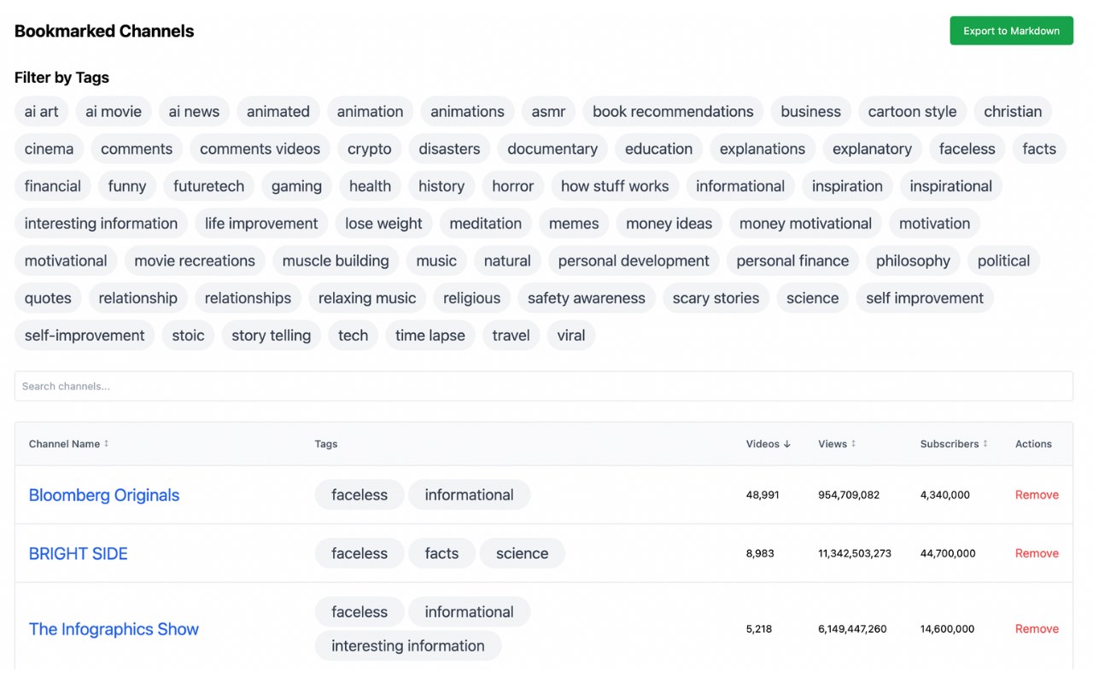The height and width of the screenshot is (683, 1093).
Task: Select 'lose weight' tag filter
Action: pos(383,224)
